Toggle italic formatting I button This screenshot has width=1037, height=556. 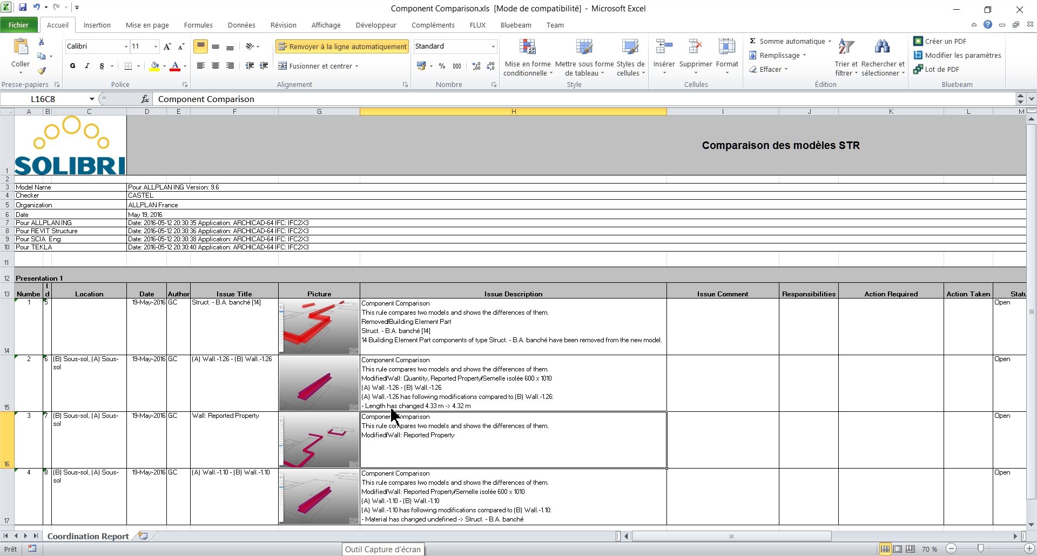(87, 66)
